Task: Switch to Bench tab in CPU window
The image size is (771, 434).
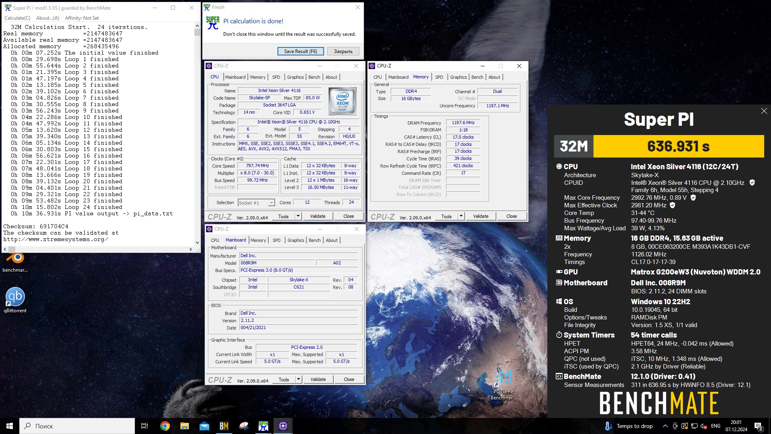Action: point(314,77)
